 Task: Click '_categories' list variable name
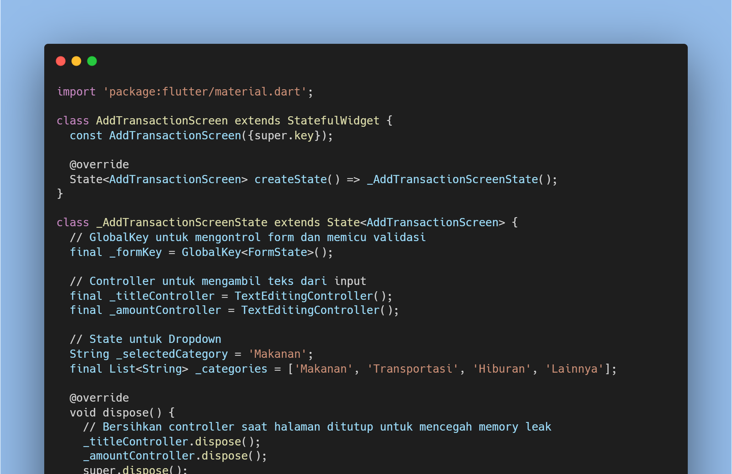[x=231, y=369]
